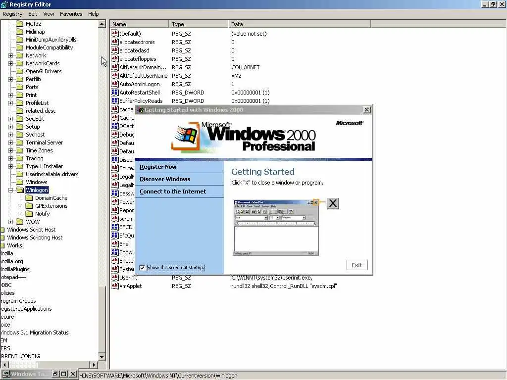The image size is (507, 380).
Task: Select the AltDefaultUserName string icon
Action: tap(115, 75)
